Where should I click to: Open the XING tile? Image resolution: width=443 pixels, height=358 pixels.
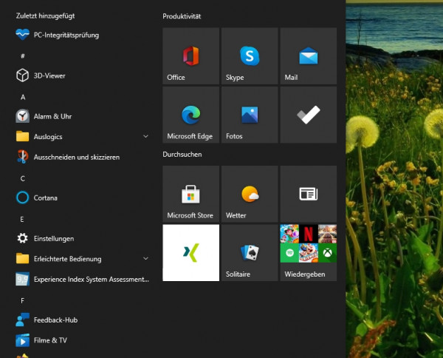click(191, 253)
